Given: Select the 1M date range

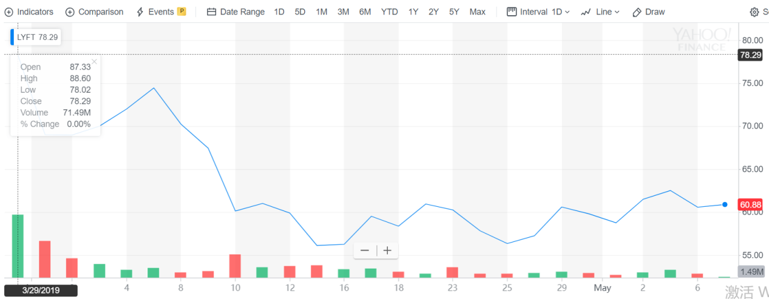Looking at the screenshot, I should click(x=322, y=12).
